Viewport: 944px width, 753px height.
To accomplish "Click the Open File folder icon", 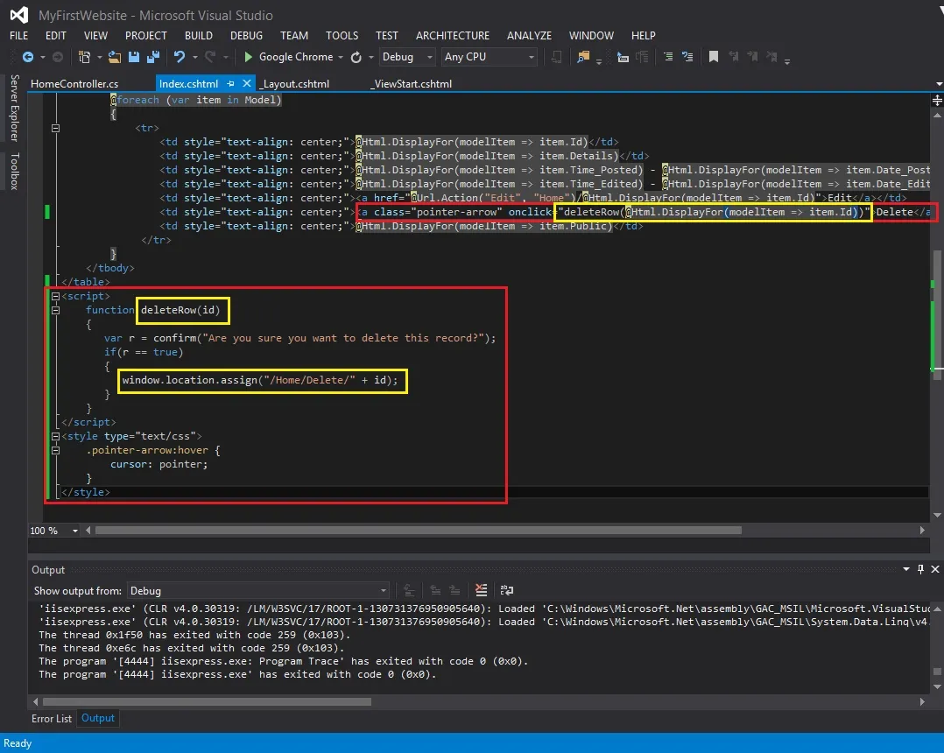I will (115, 57).
